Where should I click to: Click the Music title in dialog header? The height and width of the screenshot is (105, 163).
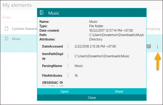(54, 13)
